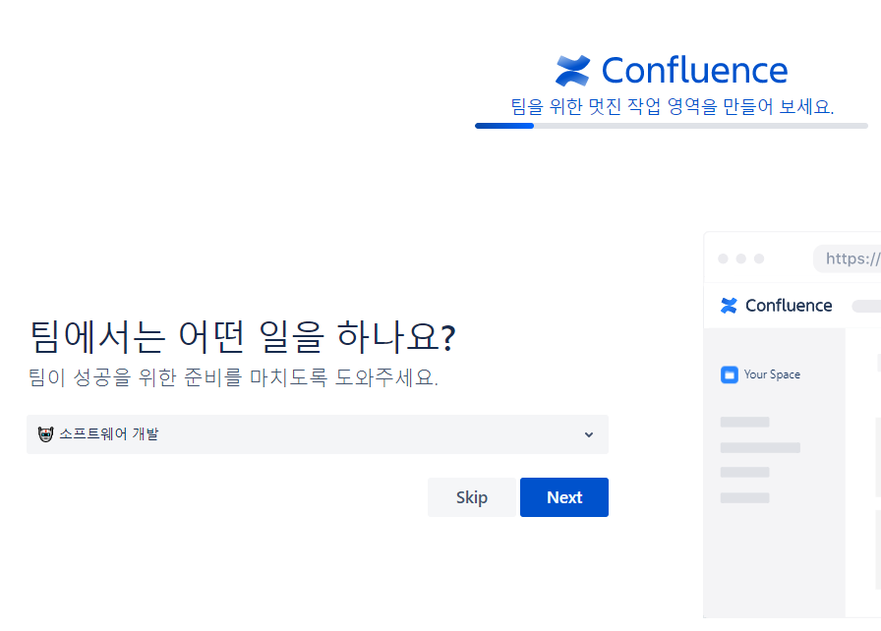Screen dimensions: 881x631
Task: Click the software development emoji icon in dropdown
Action: (x=45, y=434)
